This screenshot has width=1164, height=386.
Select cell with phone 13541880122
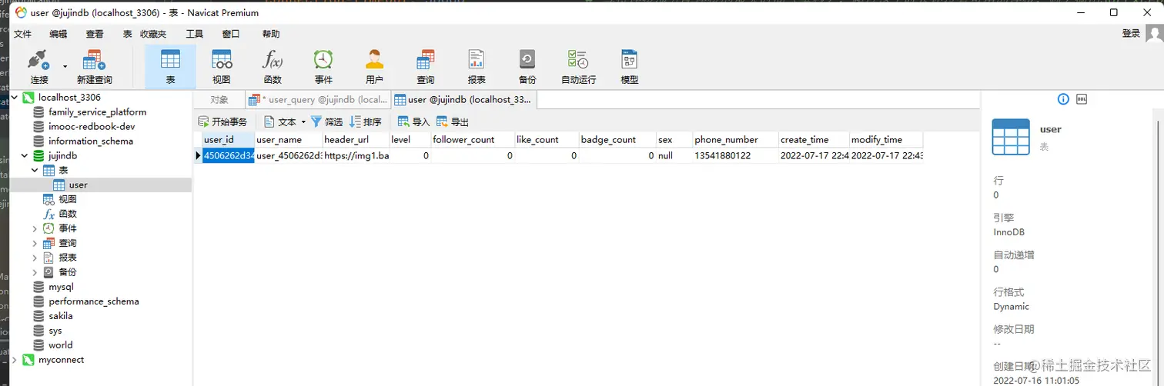tap(735, 156)
